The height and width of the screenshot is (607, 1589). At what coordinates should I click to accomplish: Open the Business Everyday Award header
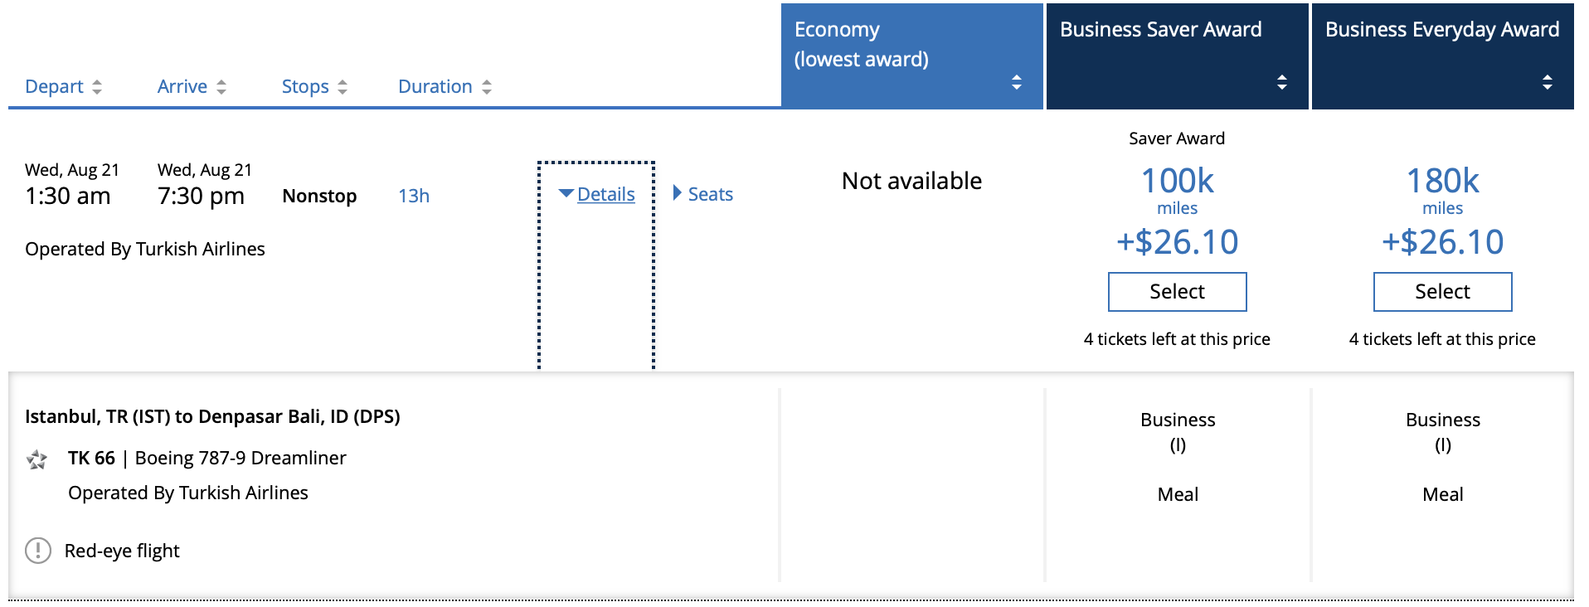(x=1443, y=56)
